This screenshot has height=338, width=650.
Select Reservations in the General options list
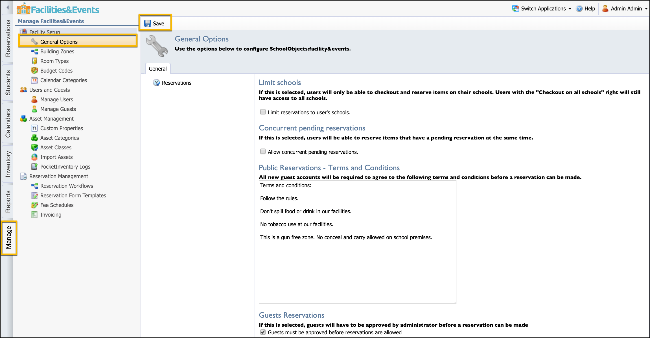coord(177,83)
